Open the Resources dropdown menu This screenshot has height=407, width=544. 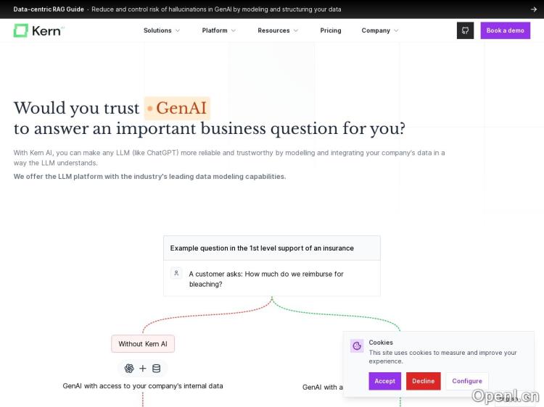[x=278, y=30]
